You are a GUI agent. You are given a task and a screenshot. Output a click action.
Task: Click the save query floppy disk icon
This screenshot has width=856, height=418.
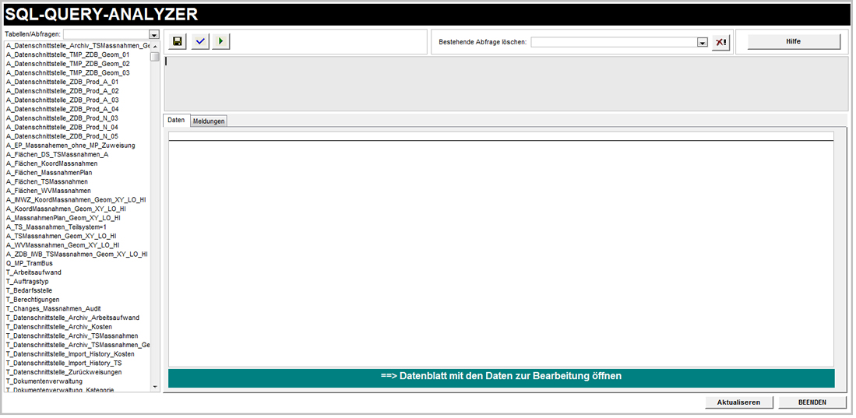(178, 42)
